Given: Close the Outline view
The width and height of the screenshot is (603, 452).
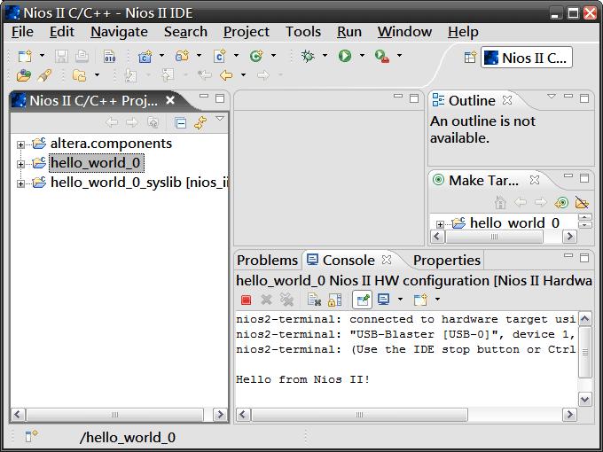Looking at the screenshot, I should click(507, 100).
